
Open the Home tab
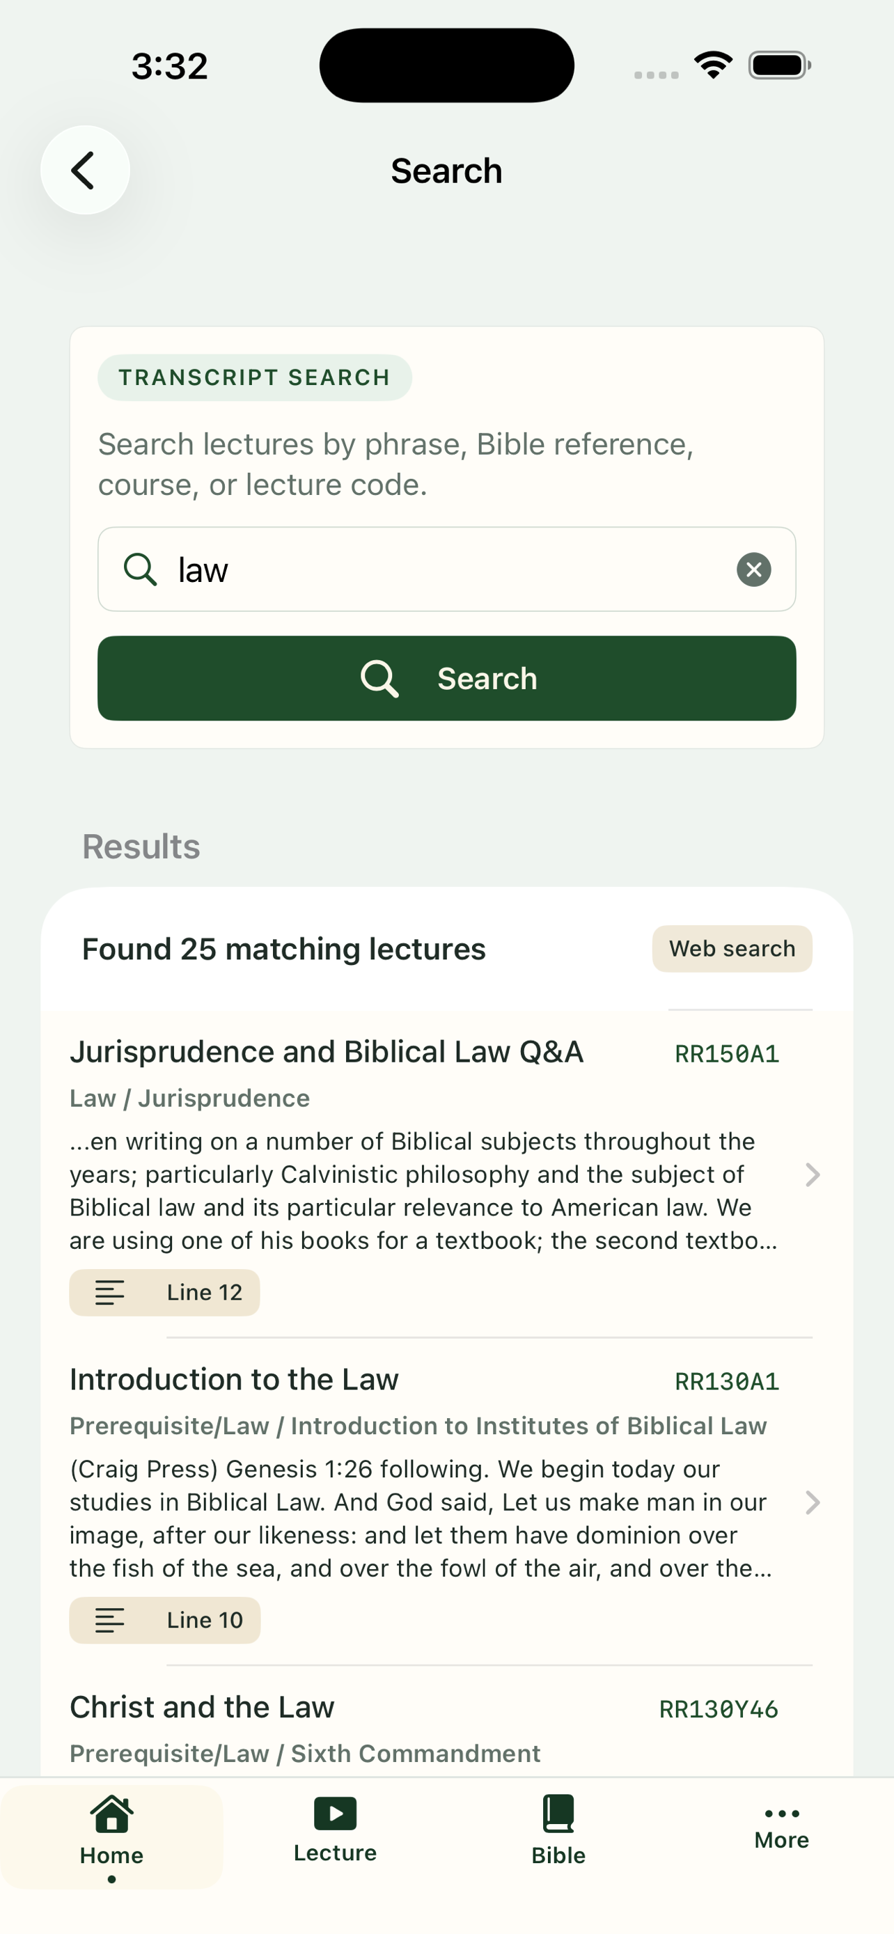[111, 1837]
